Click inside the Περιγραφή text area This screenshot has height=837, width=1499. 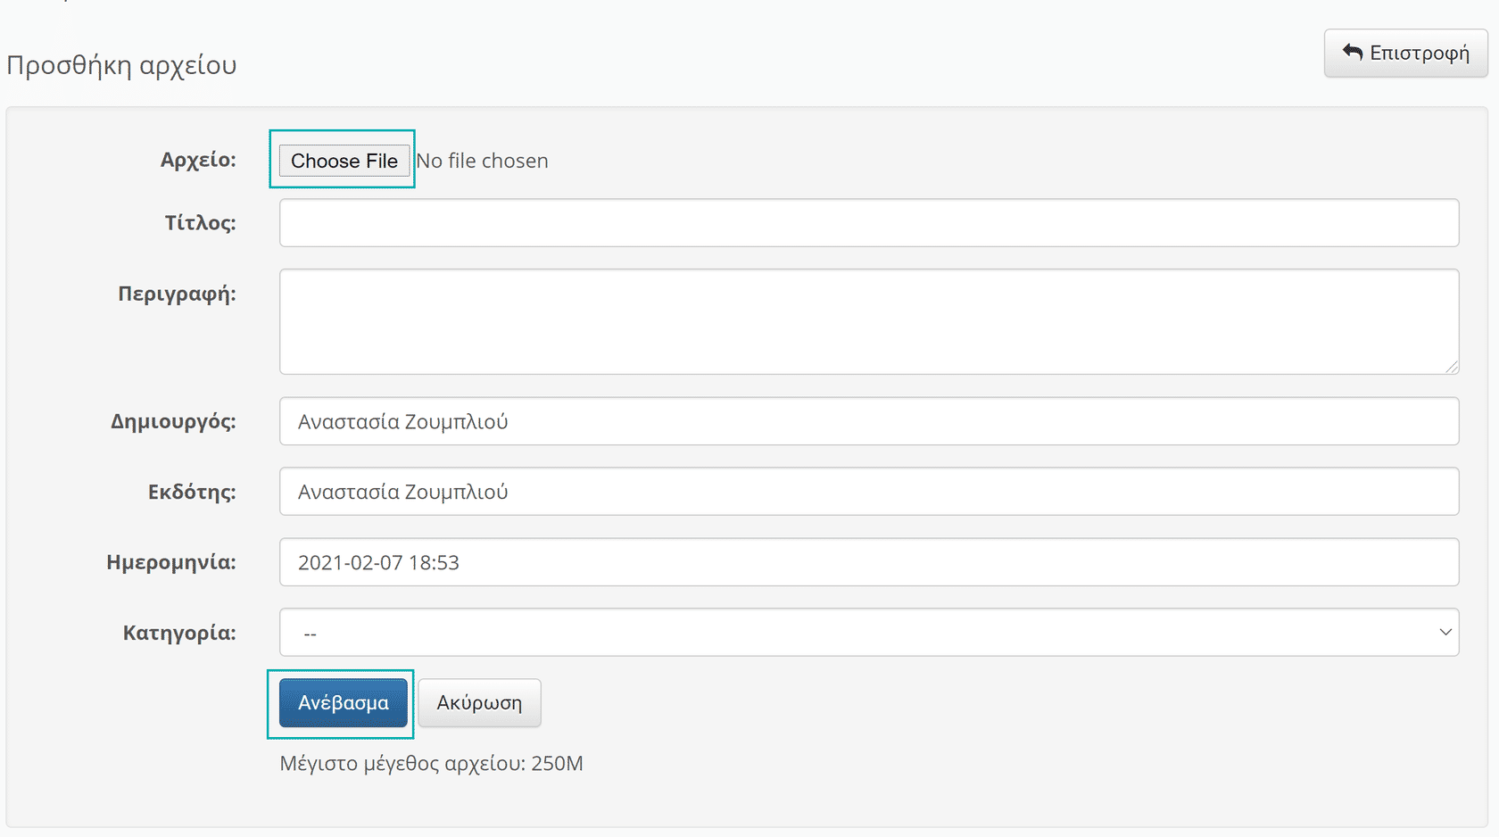coord(868,321)
